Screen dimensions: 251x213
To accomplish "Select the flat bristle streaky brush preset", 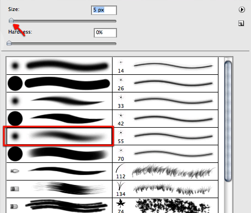I will 59,189.
